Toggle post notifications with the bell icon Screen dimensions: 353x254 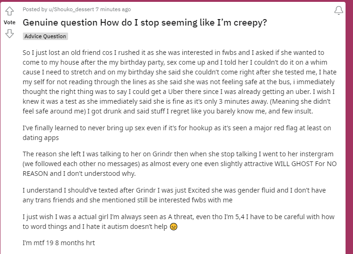[x=339, y=10]
